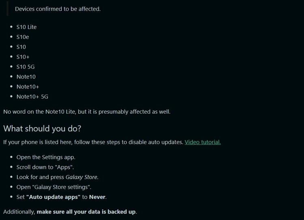Click the bold data backed up reminder
This screenshot has height=220, width=304.
[x=86, y=212]
